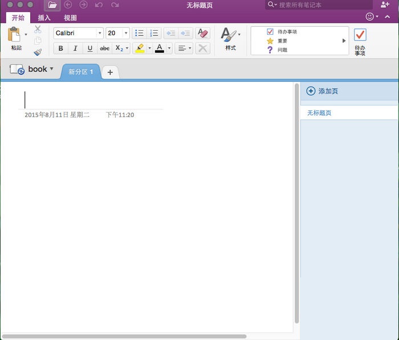Viewport: 399px width, 340px height.
Task: Click the Paste clipboard icon
Action: 14,35
